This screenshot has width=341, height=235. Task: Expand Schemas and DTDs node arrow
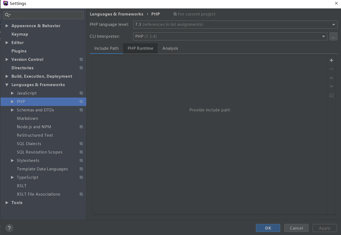13,110
